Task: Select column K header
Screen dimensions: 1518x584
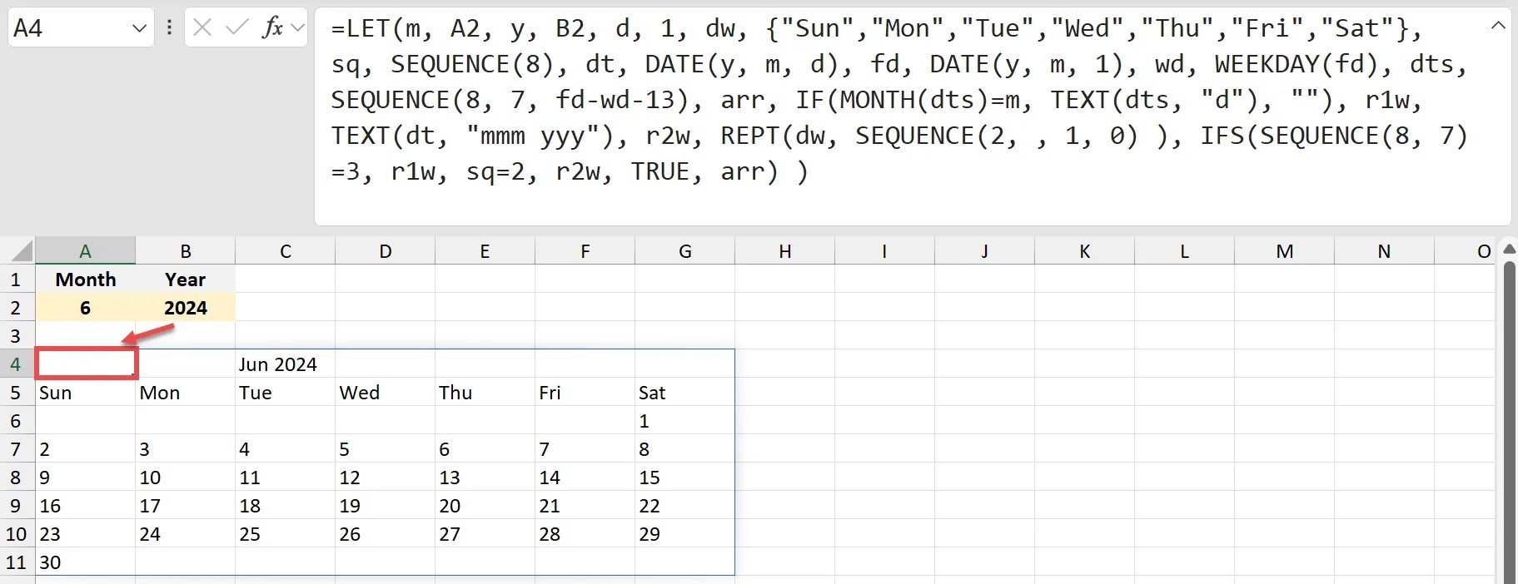Action: [1084, 250]
